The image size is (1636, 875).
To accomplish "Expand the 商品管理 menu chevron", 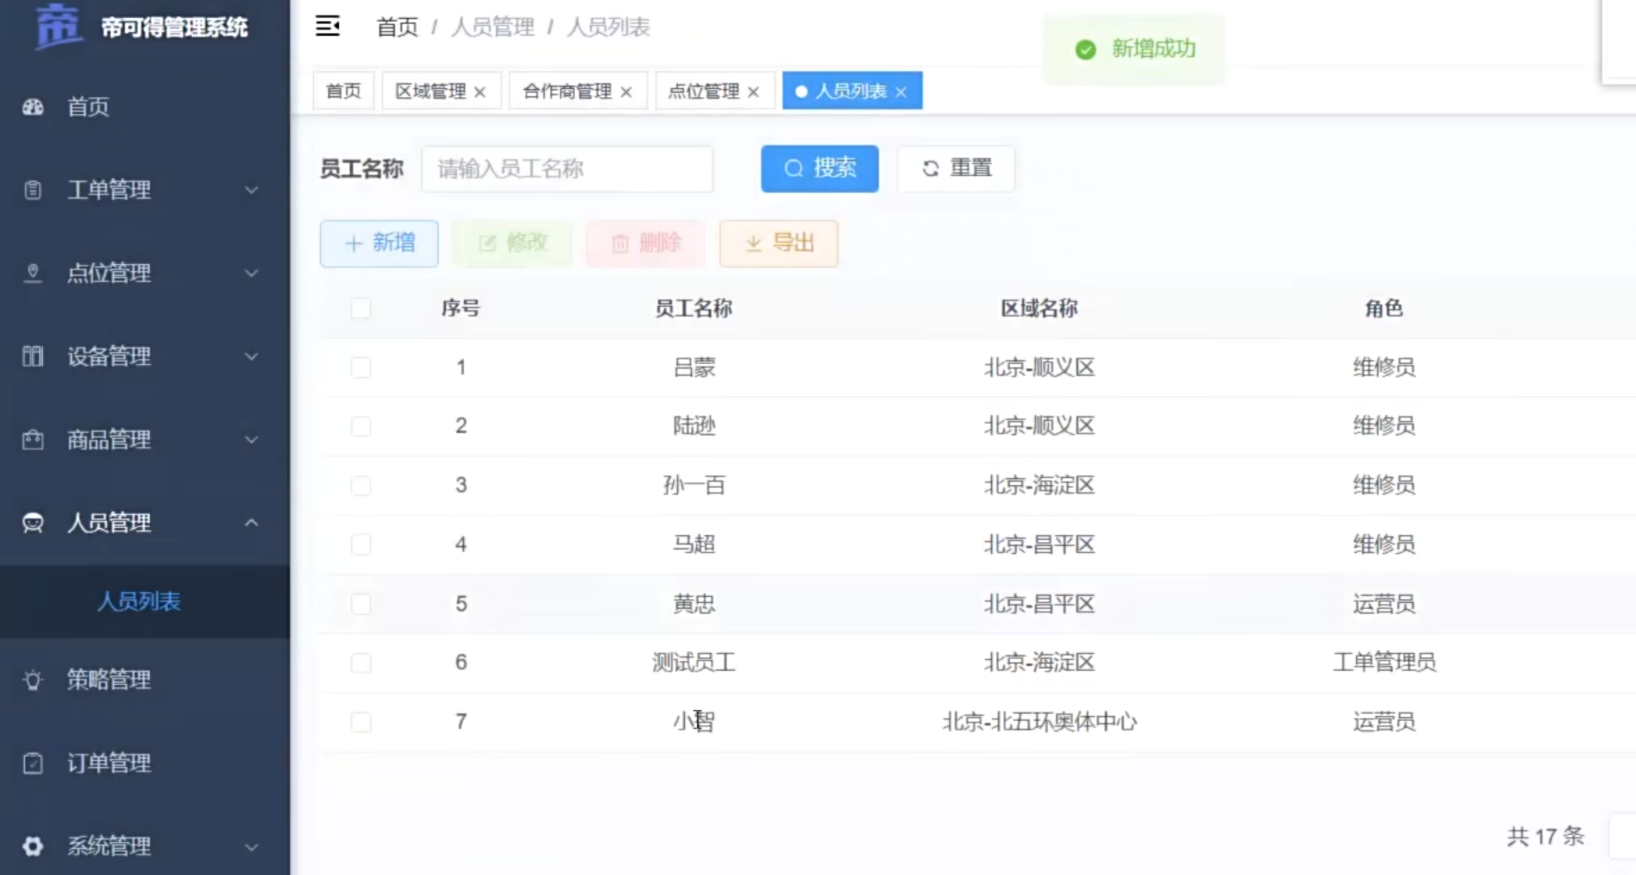I will pos(252,440).
